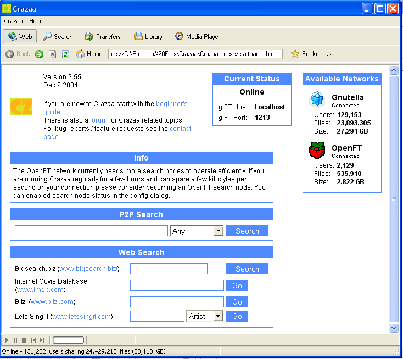Click the Bigsearch.biz Search button
Screen dimensions: 403x359
click(x=247, y=269)
